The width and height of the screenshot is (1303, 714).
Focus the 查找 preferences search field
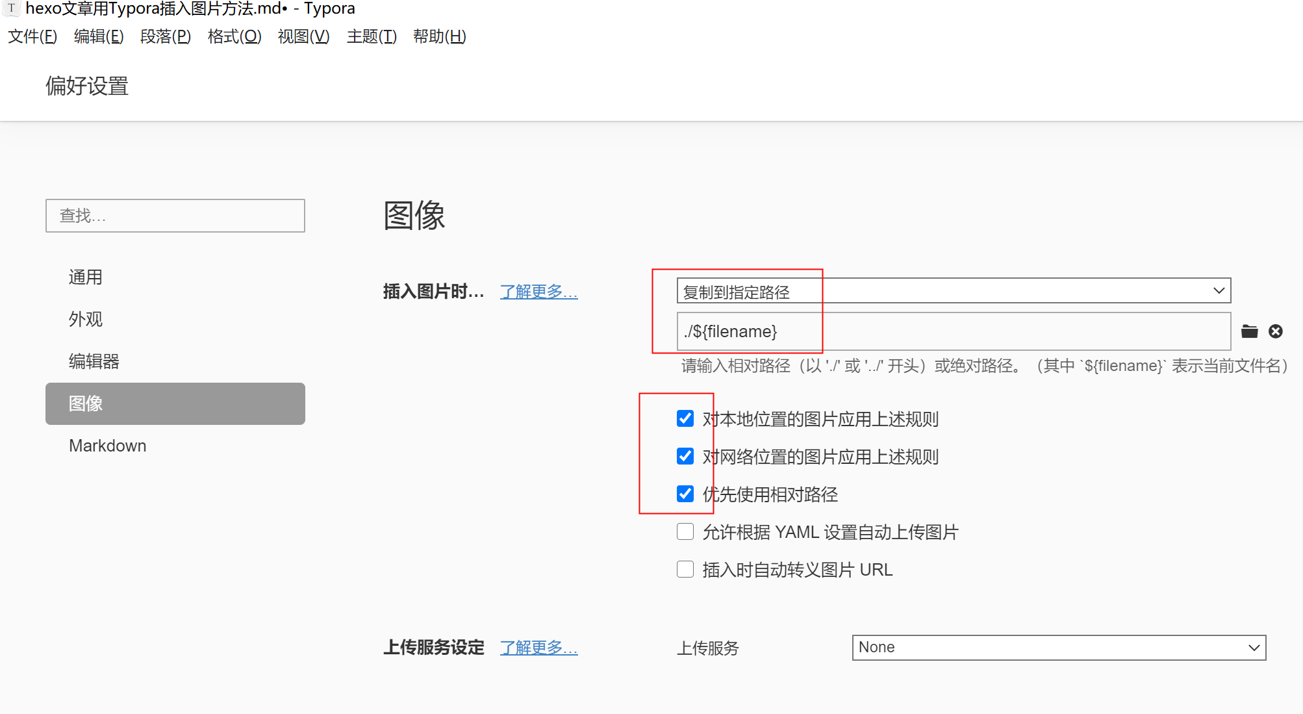(x=175, y=216)
